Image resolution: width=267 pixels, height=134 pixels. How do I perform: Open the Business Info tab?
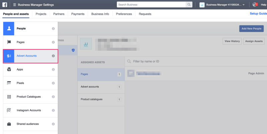click(x=100, y=14)
